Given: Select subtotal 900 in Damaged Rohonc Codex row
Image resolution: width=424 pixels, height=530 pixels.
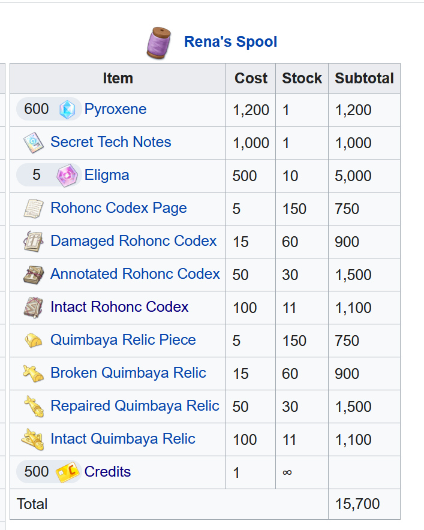Looking at the screenshot, I should point(347,242).
